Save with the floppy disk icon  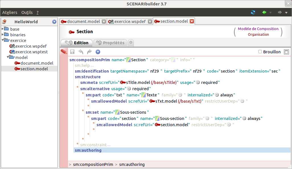pos(72,52)
